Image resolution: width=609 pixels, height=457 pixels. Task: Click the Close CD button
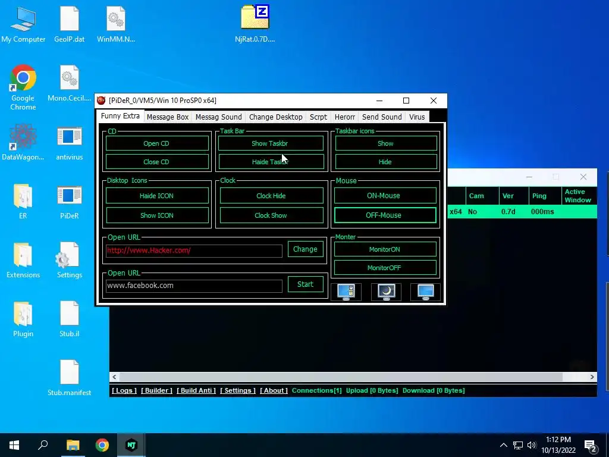tap(157, 162)
